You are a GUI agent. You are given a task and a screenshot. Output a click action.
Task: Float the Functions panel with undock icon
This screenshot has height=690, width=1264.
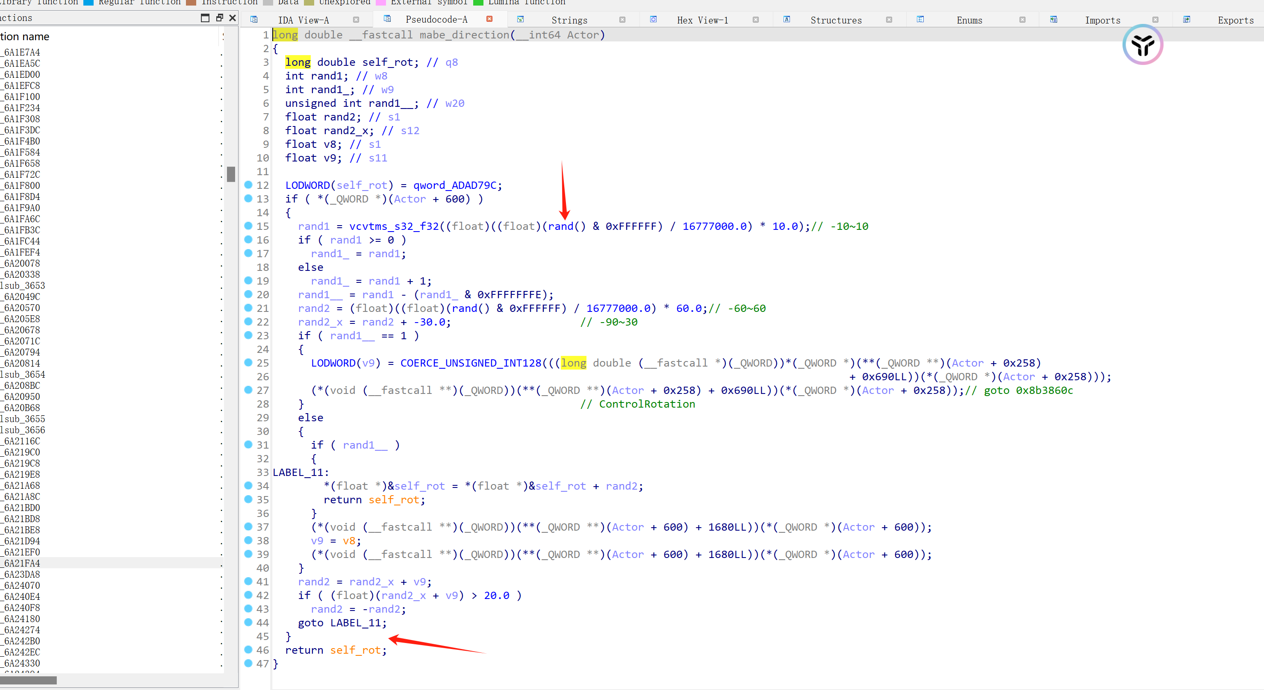219,18
